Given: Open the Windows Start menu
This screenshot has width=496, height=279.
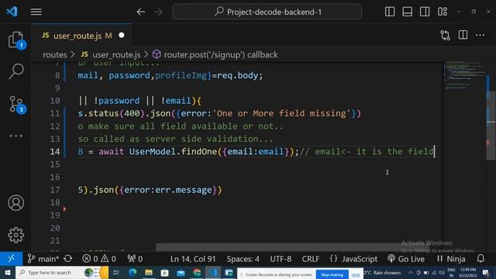Looking at the screenshot, I should [x=7, y=272].
